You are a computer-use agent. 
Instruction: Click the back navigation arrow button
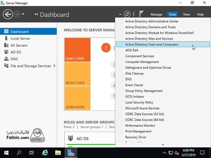(8, 14)
